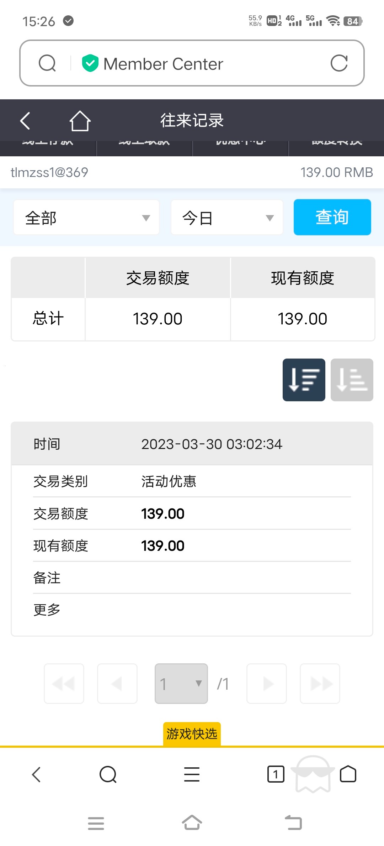Tap the back arrow in the 往来记录 header
The width and height of the screenshot is (384, 846).
25,121
